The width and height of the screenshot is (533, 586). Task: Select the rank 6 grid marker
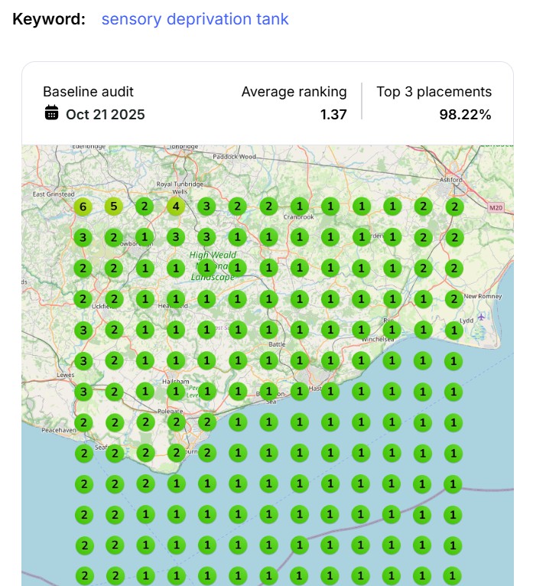[x=83, y=207]
